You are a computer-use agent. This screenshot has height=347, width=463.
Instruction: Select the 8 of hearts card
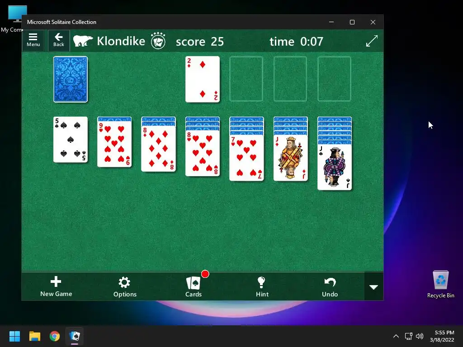[x=203, y=154]
